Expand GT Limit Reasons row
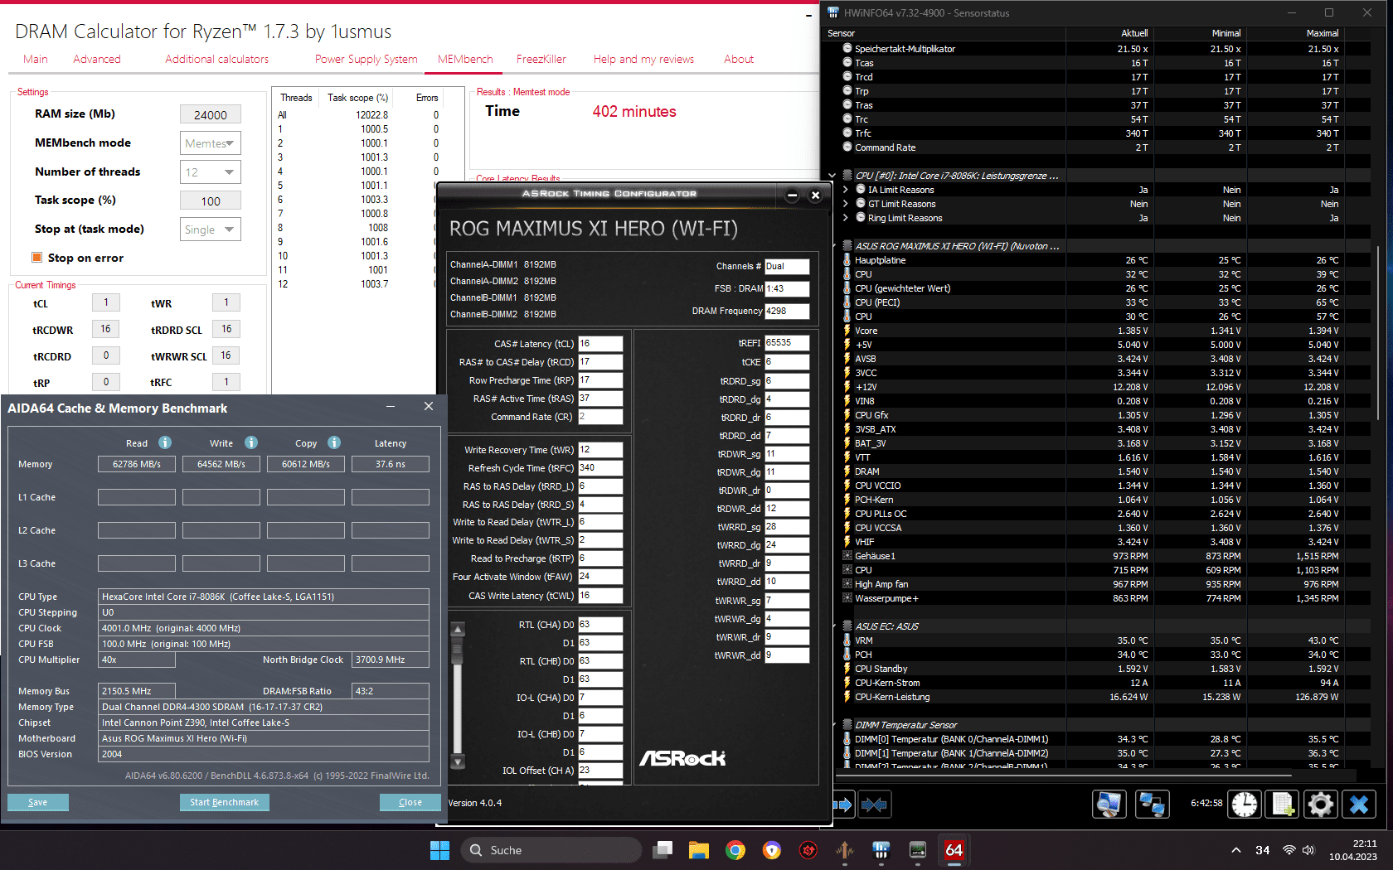1393x870 pixels. point(846,204)
